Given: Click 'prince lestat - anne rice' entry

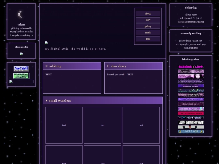Looking at the screenshot, I should 191,41.
